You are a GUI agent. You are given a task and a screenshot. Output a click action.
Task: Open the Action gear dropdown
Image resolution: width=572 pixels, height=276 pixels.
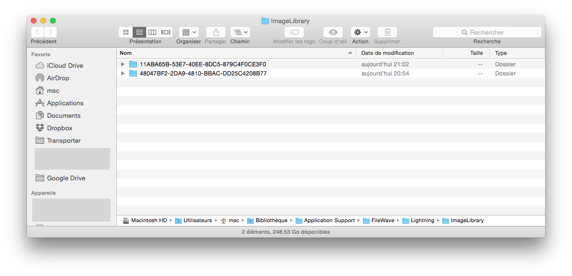pyautogui.click(x=360, y=32)
